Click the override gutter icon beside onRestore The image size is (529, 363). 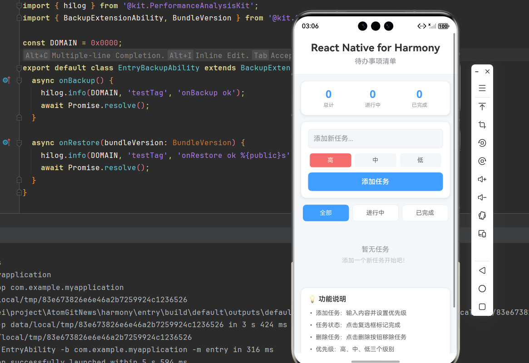[6, 142]
